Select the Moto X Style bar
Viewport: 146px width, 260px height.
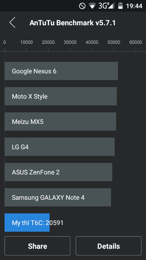click(x=61, y=96)
